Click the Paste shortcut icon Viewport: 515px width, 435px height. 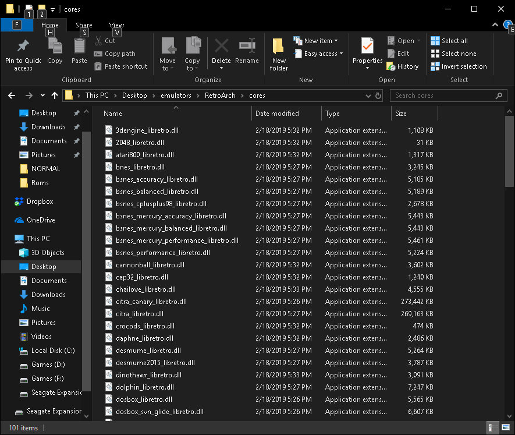click(98, 66)
